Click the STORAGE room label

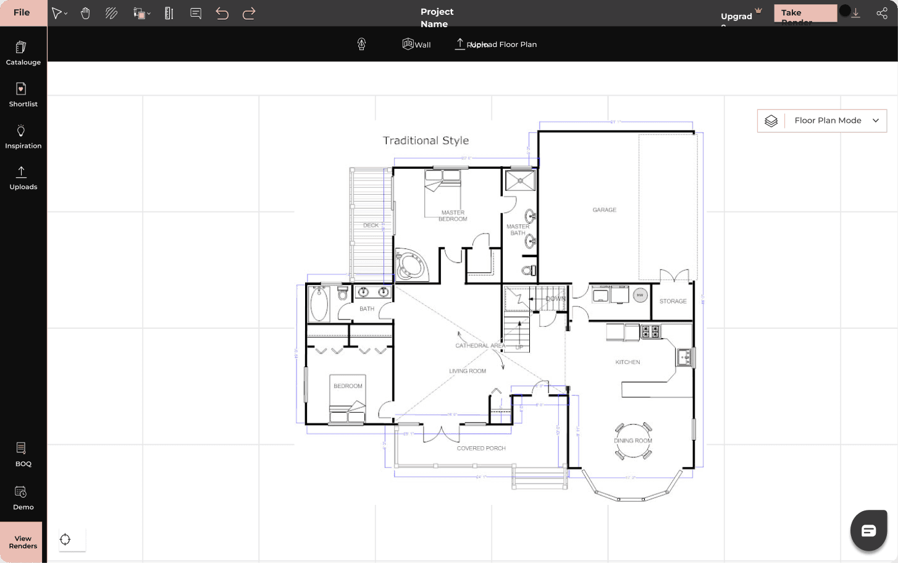pos(673,302)
